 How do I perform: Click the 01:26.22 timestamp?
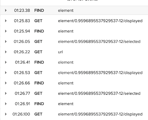(22, 52)
